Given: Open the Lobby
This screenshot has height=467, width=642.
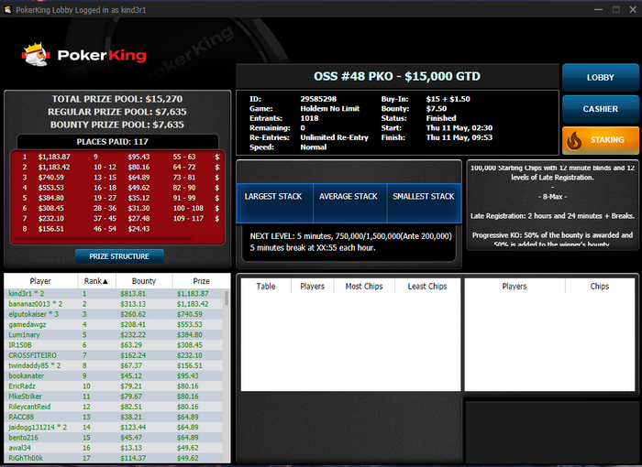Looking at the screenshot, I should tap(600, 77).
